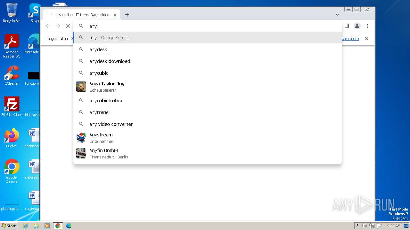
Task: Switch to Chrome in the taskbar
Action: (x=58, y=226)
